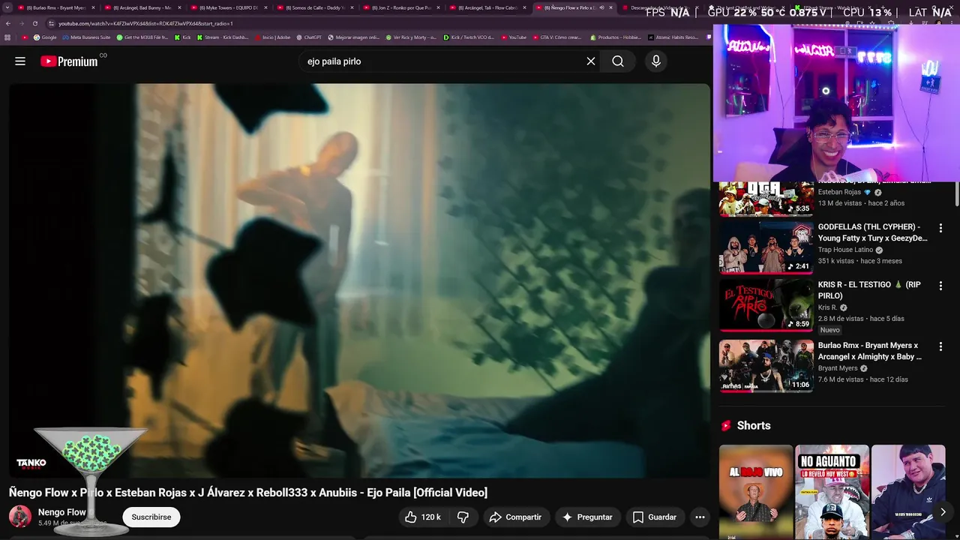Viewport: 960px width, 540px height.
Task: Grab the sidebar vertical scrollbar
Action: click(957, 195)
